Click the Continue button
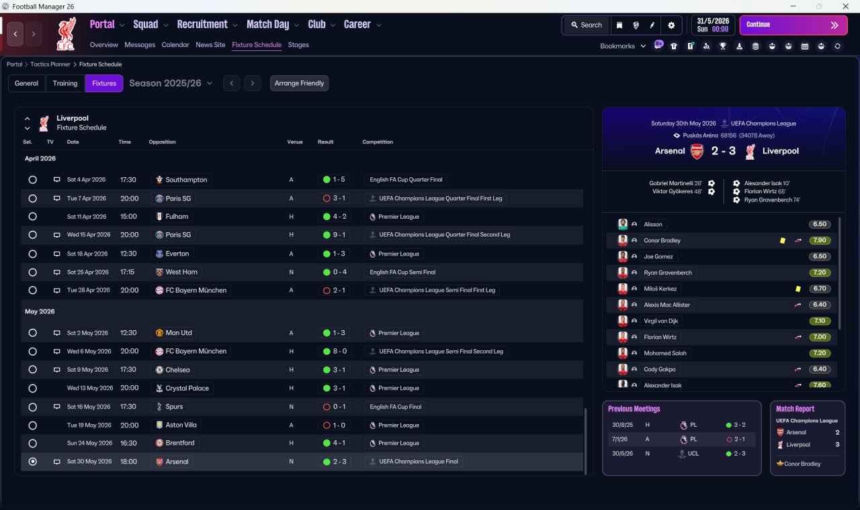Screen dimensions: 860x510 [793, 25]
